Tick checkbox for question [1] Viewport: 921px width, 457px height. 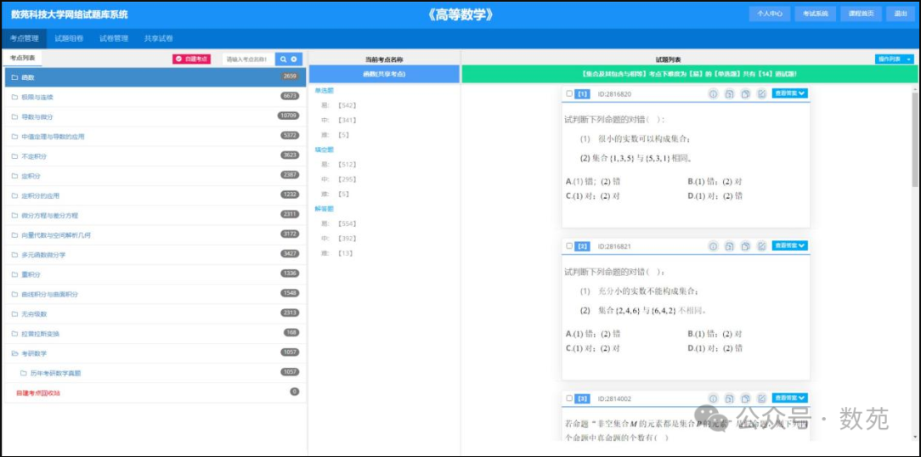click(569, 93)
